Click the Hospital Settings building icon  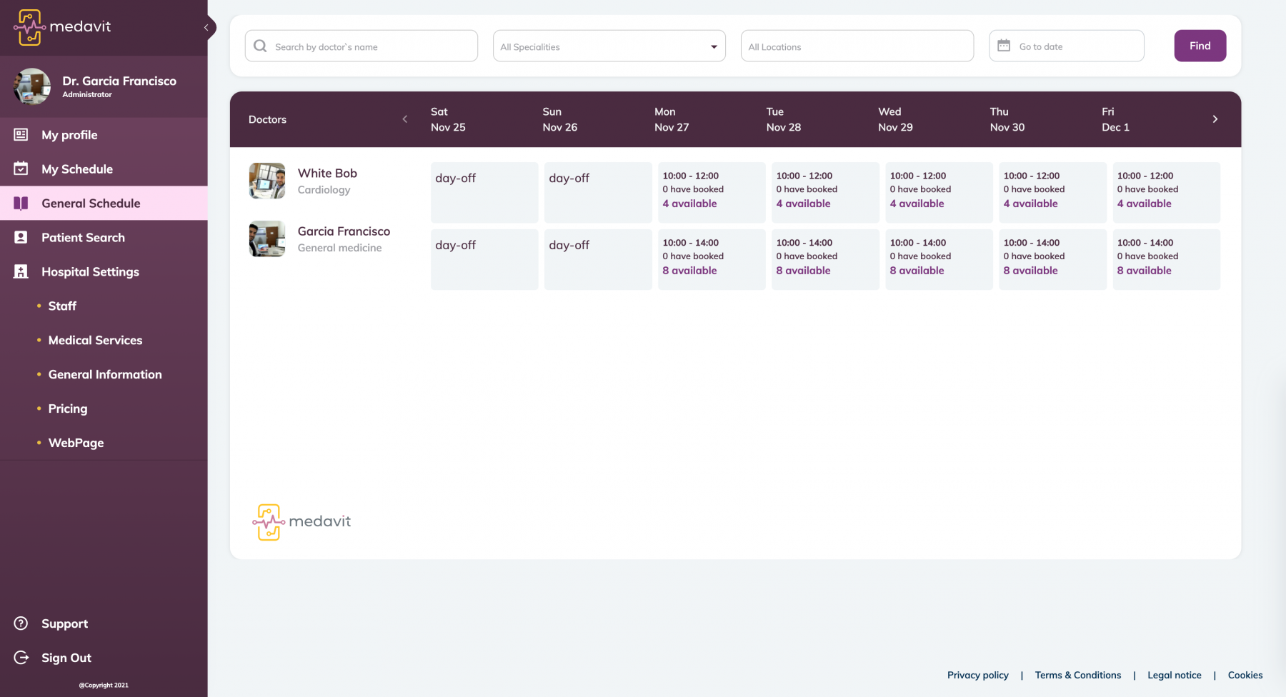click(x=21, y=272)
